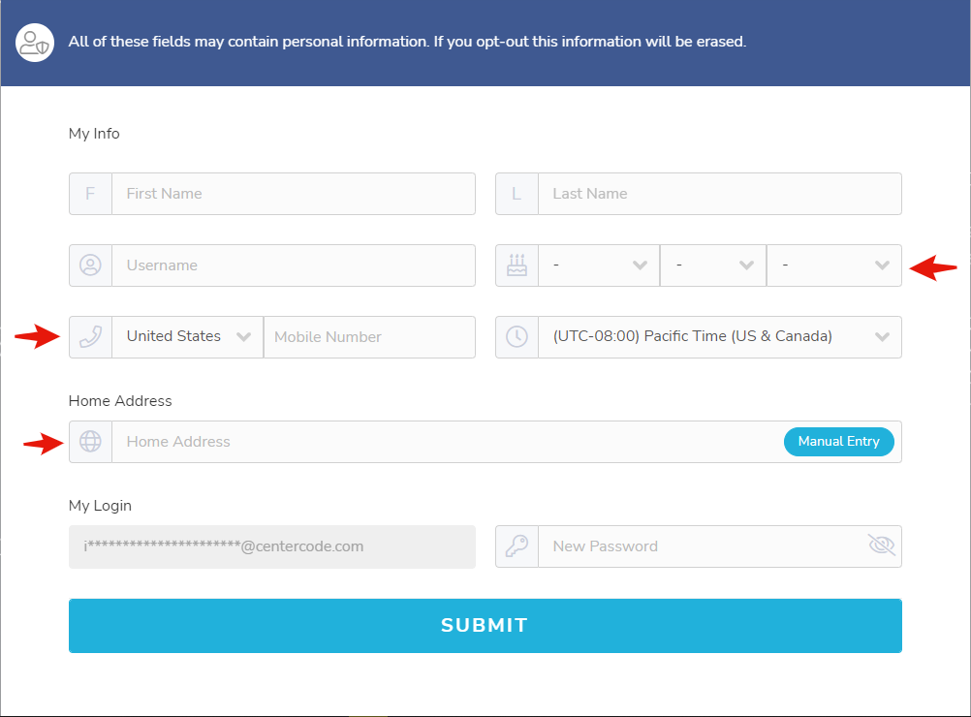Focus the Username field
The height and width of the screenshot is (717, 971).
(x=294, y=265)
